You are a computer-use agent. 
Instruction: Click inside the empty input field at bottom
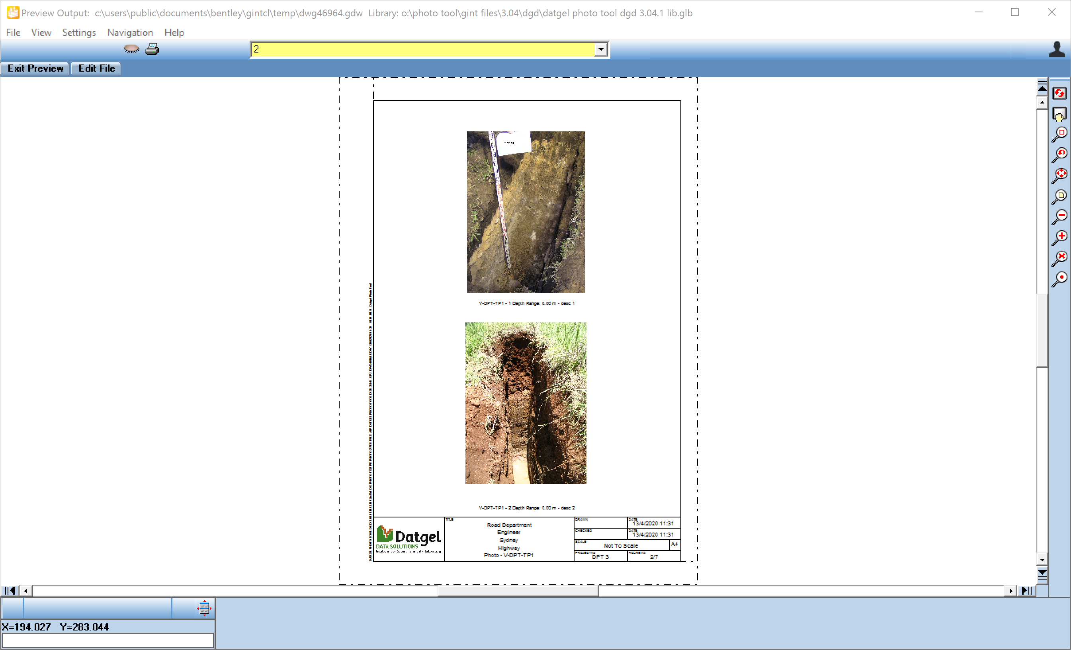coord(109,640)
